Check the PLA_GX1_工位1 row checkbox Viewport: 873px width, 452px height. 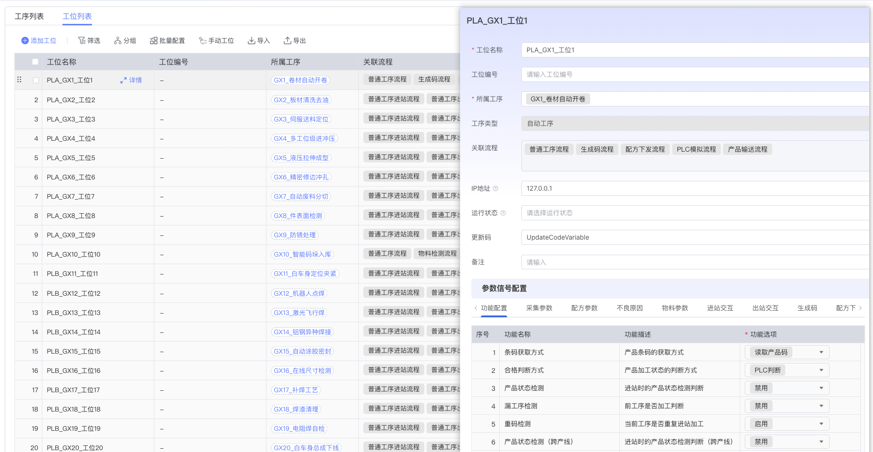(x=35, y=81)
